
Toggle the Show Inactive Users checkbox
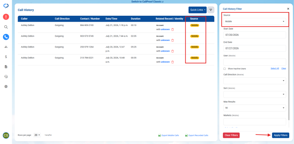(225, 69)
